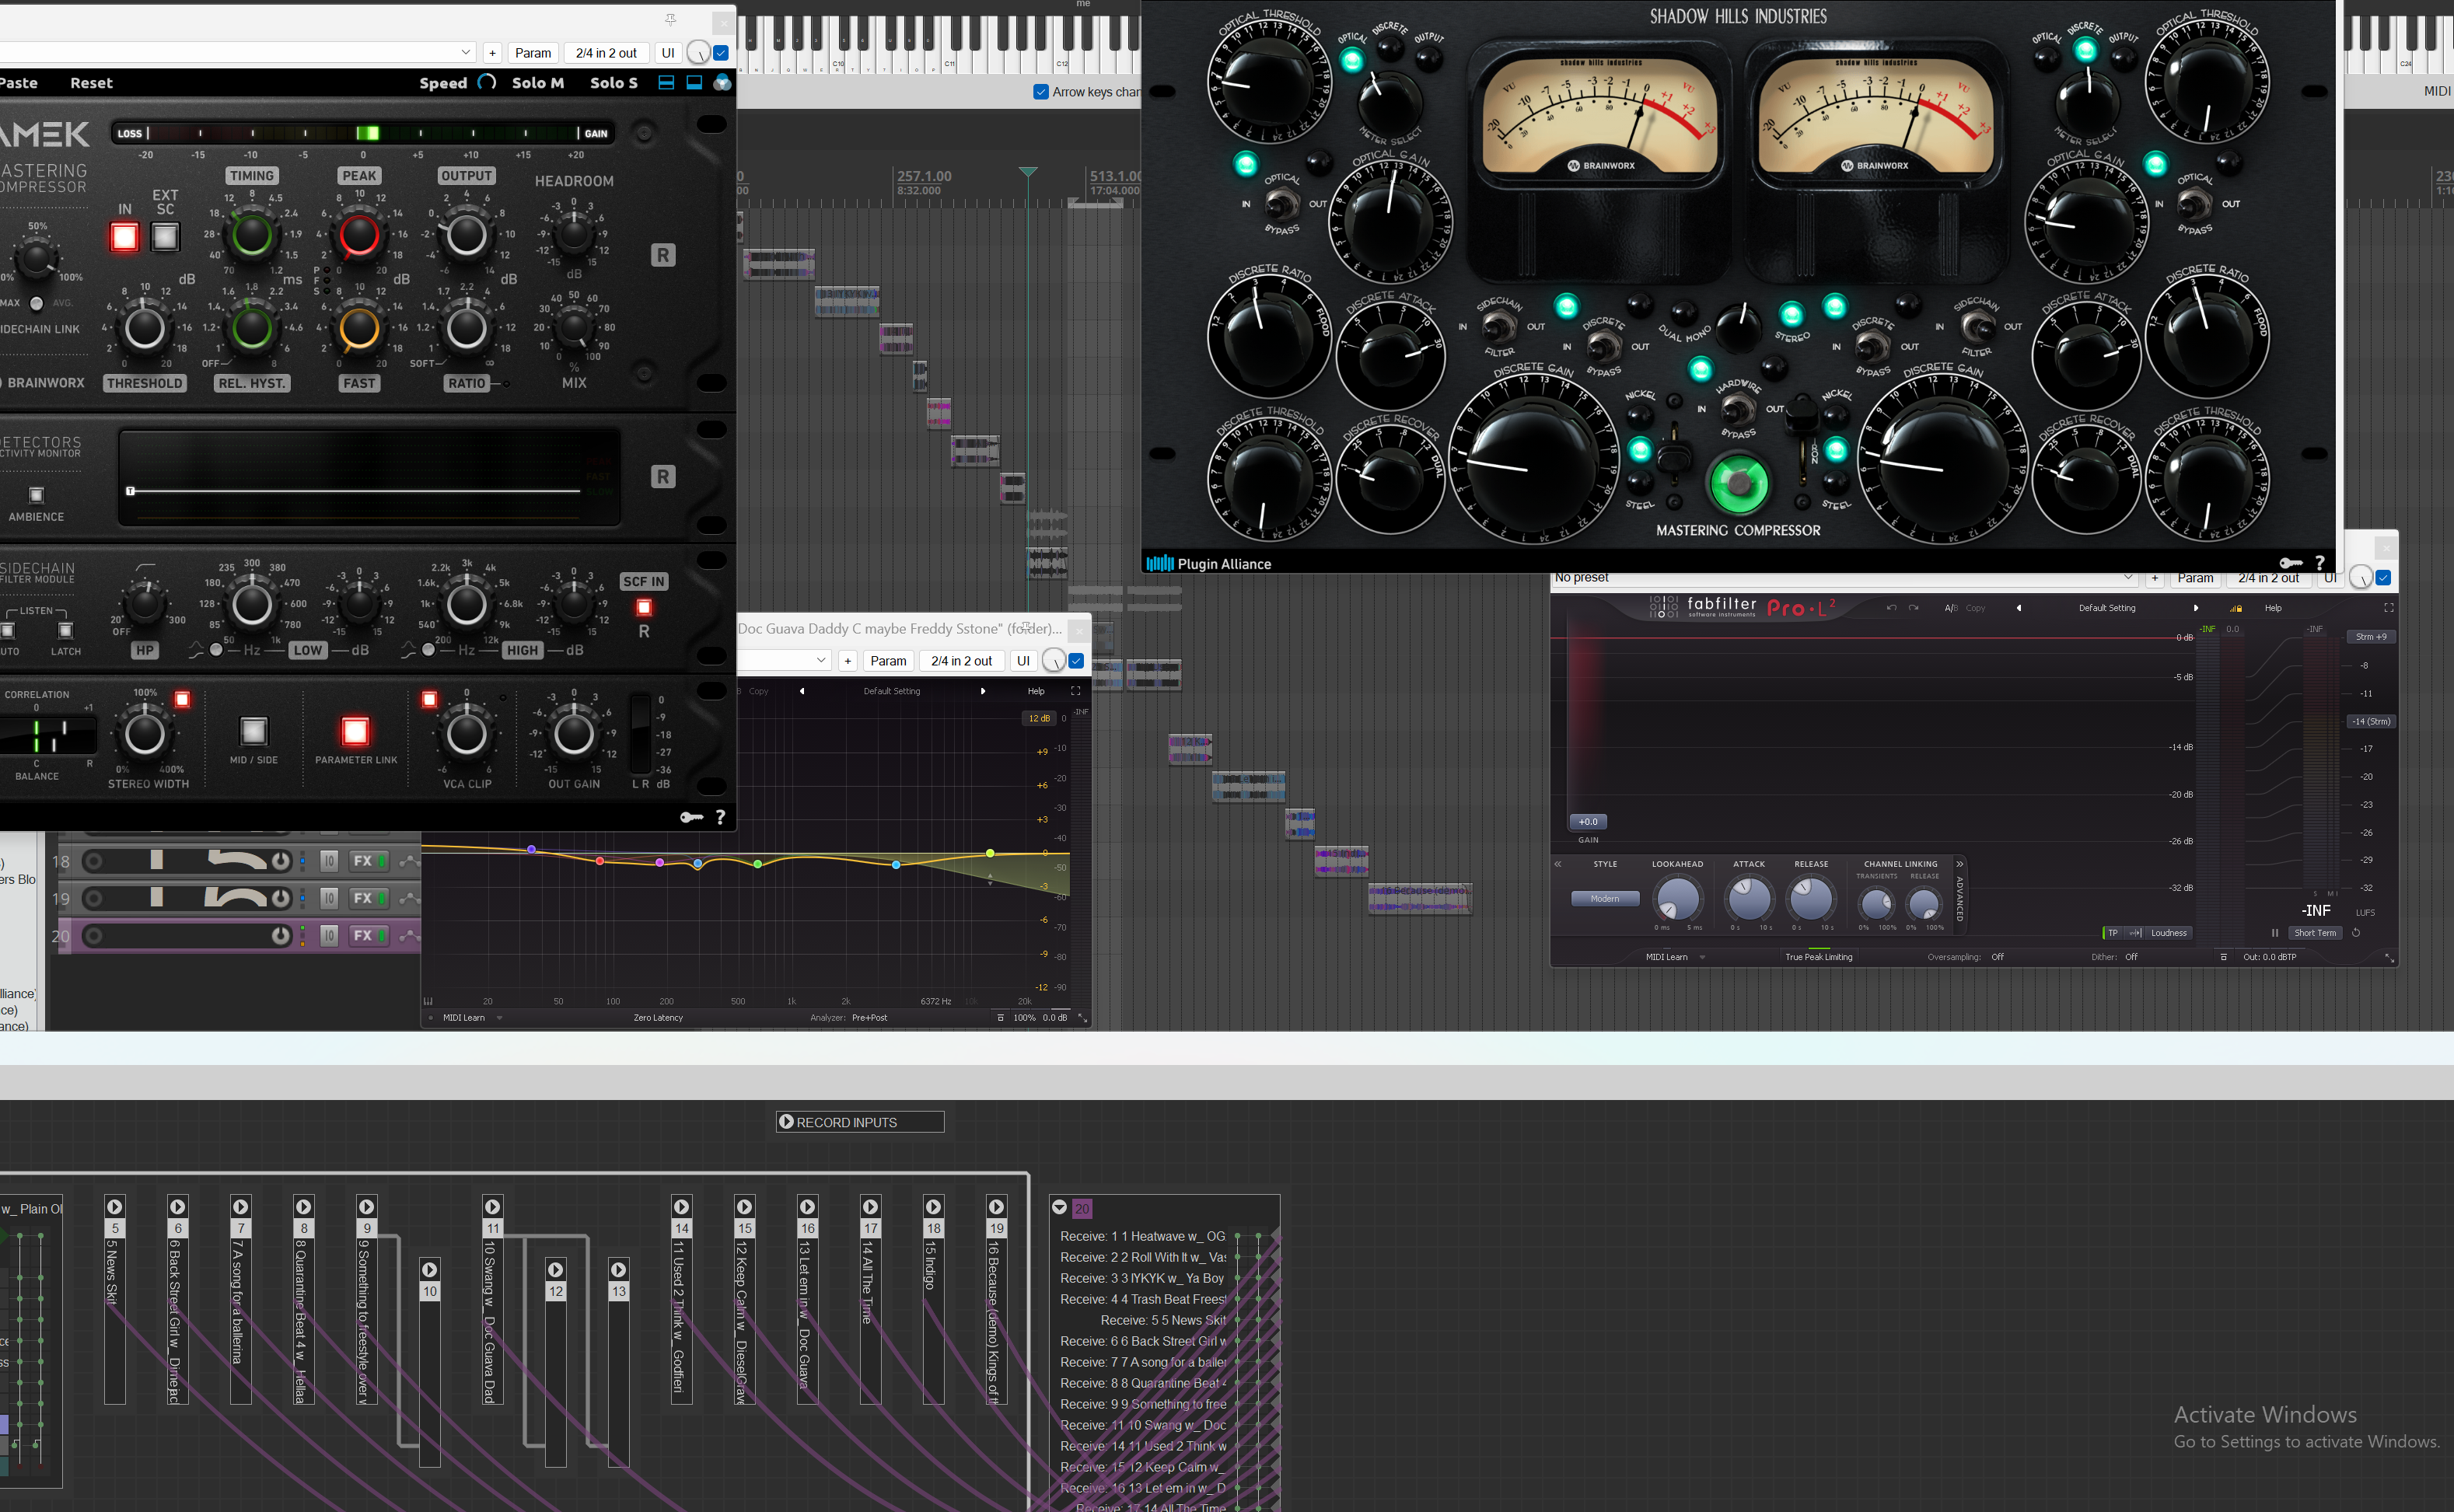The image size is (2454, 1512).
Task: Click the AMEK top bar settings globe icon
Action: point(722,83)
